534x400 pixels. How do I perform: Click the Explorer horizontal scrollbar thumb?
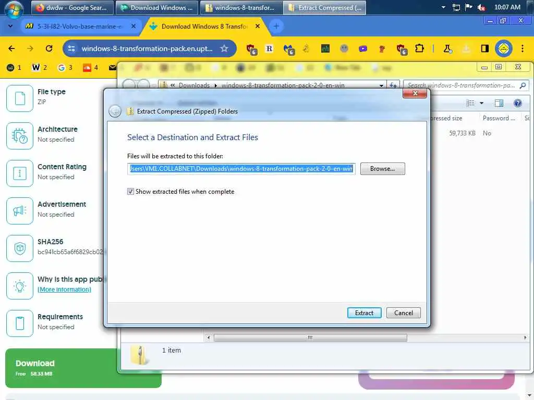[310, 337]
